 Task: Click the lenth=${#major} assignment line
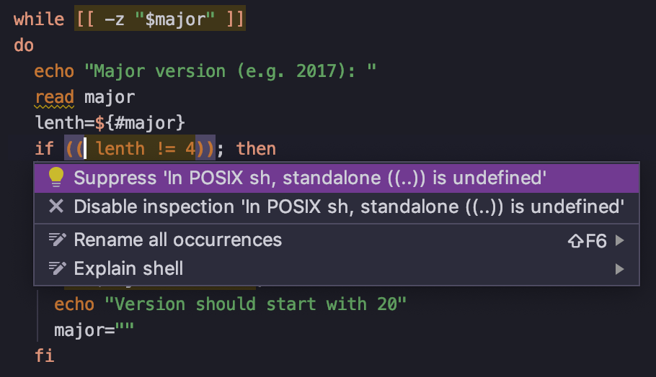coord(110,123)
